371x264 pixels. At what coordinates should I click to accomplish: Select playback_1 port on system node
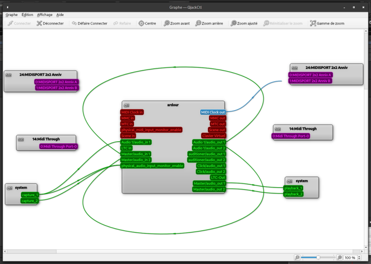tap(294, 189)
